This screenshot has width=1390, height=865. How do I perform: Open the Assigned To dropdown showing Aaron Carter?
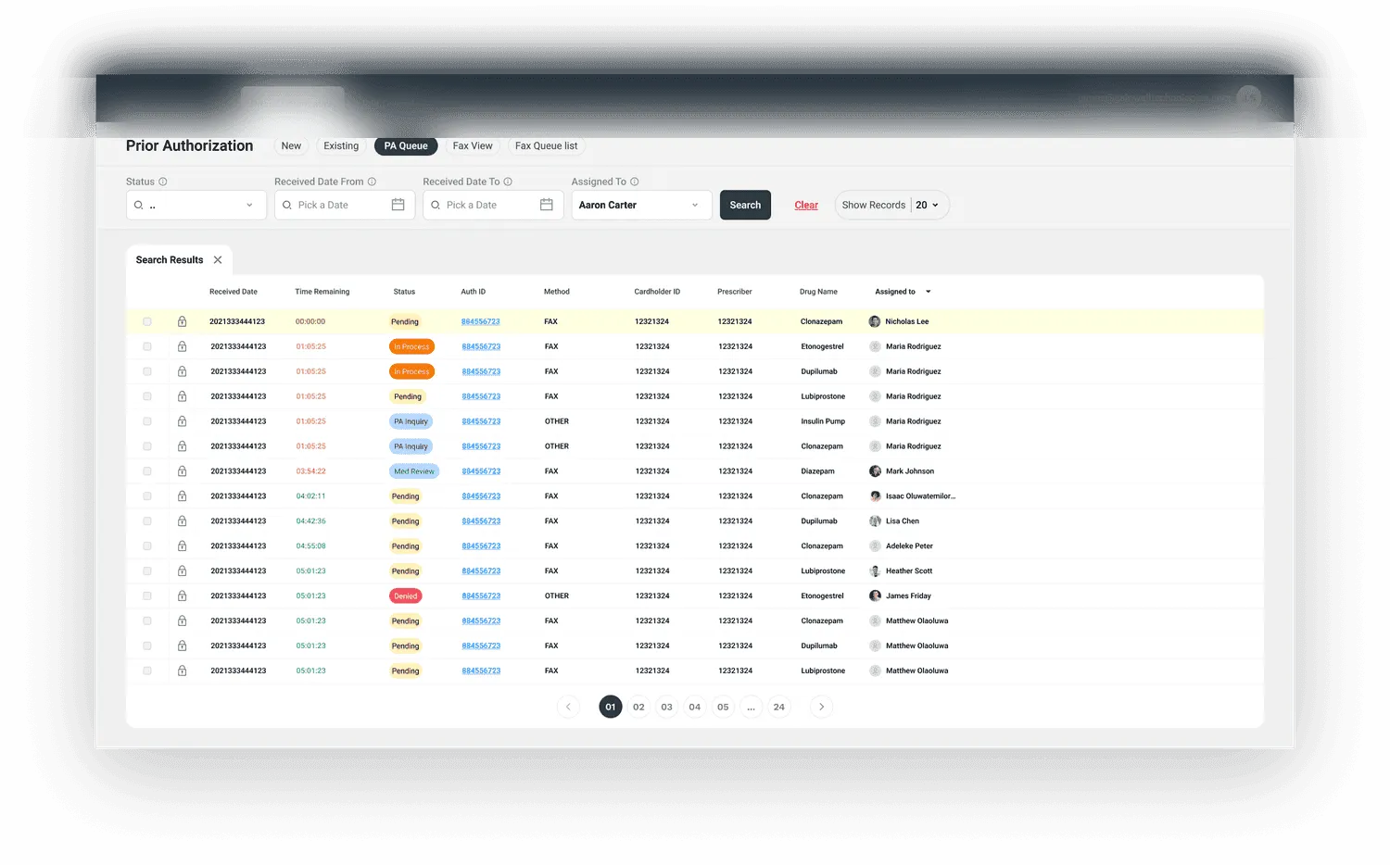pyautogui.click(x=641, y=206)
